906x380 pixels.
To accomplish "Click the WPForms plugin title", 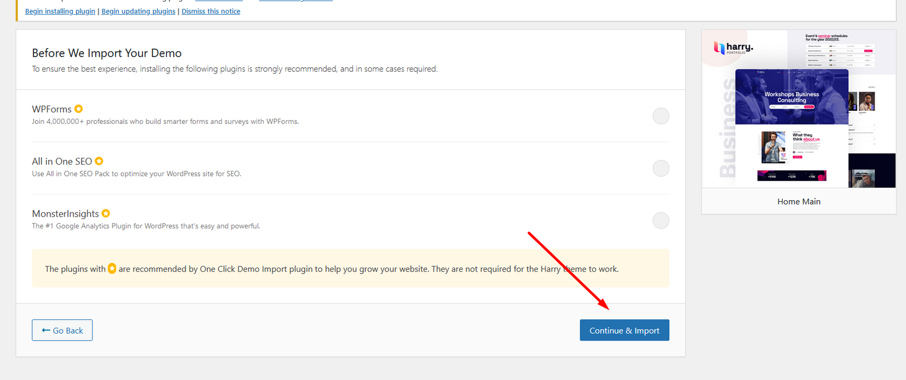I will (x=52, y=109).
